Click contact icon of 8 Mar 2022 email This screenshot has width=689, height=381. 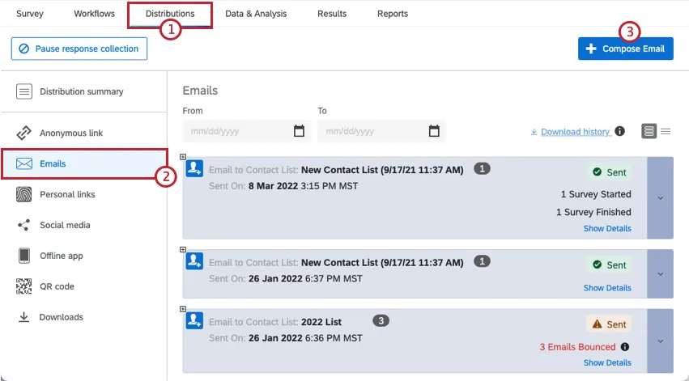194,168
